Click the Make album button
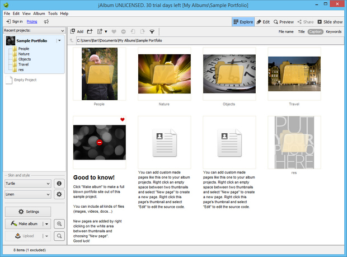 coord(24,224)
